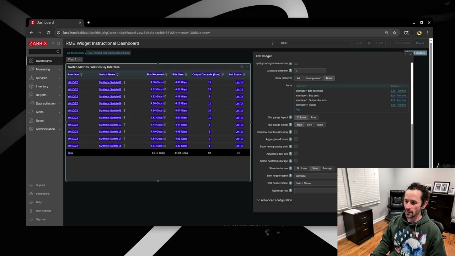Set Bar gauge tooltip to Sum
455x256 pixels.
pos(309,125)
